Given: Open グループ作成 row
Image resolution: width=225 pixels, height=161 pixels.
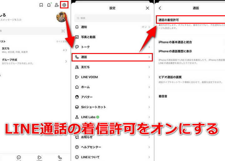Looking at the screenshot, I should (x=34, y=61).
